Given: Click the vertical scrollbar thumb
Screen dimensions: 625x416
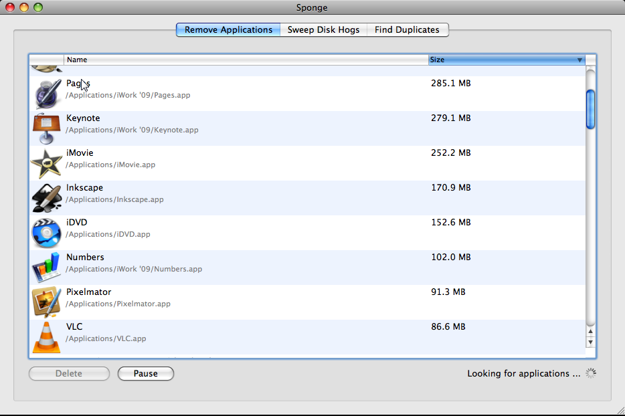Looking at the screenshot, I should tap(590, 109).
